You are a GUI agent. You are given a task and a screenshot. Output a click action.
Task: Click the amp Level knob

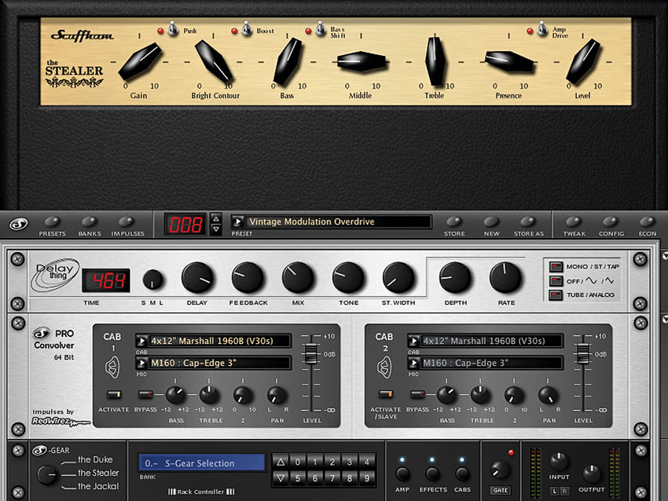pos(583,61)
